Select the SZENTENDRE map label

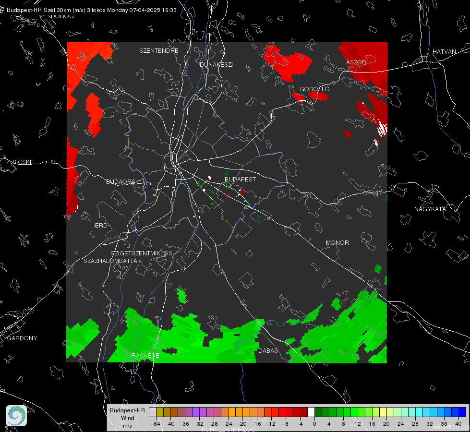[159, 51]
